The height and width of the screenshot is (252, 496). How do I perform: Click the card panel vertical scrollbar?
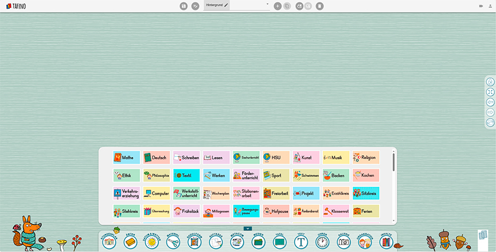pyautogui.click(x=393, y=163)
